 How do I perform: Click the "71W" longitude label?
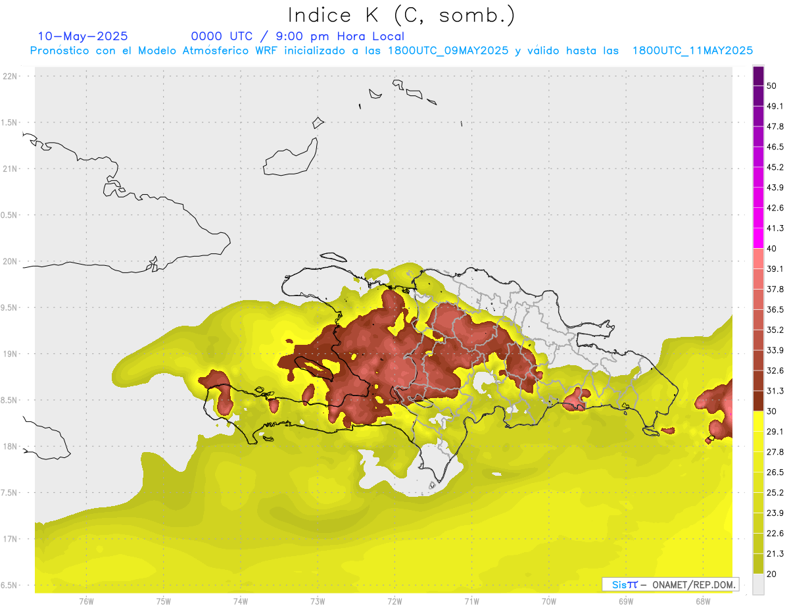tap(471, 601)
